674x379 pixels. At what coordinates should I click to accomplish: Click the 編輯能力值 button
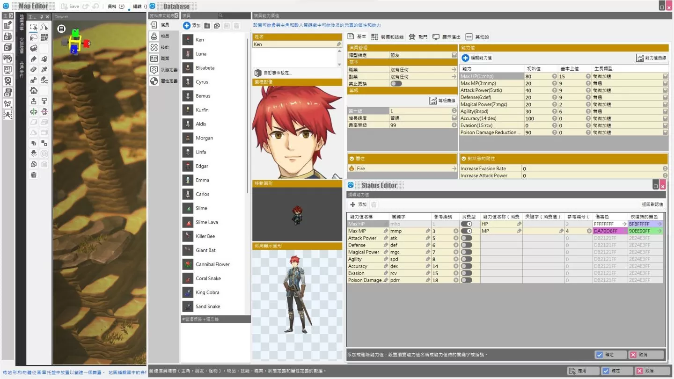point(477,58)
